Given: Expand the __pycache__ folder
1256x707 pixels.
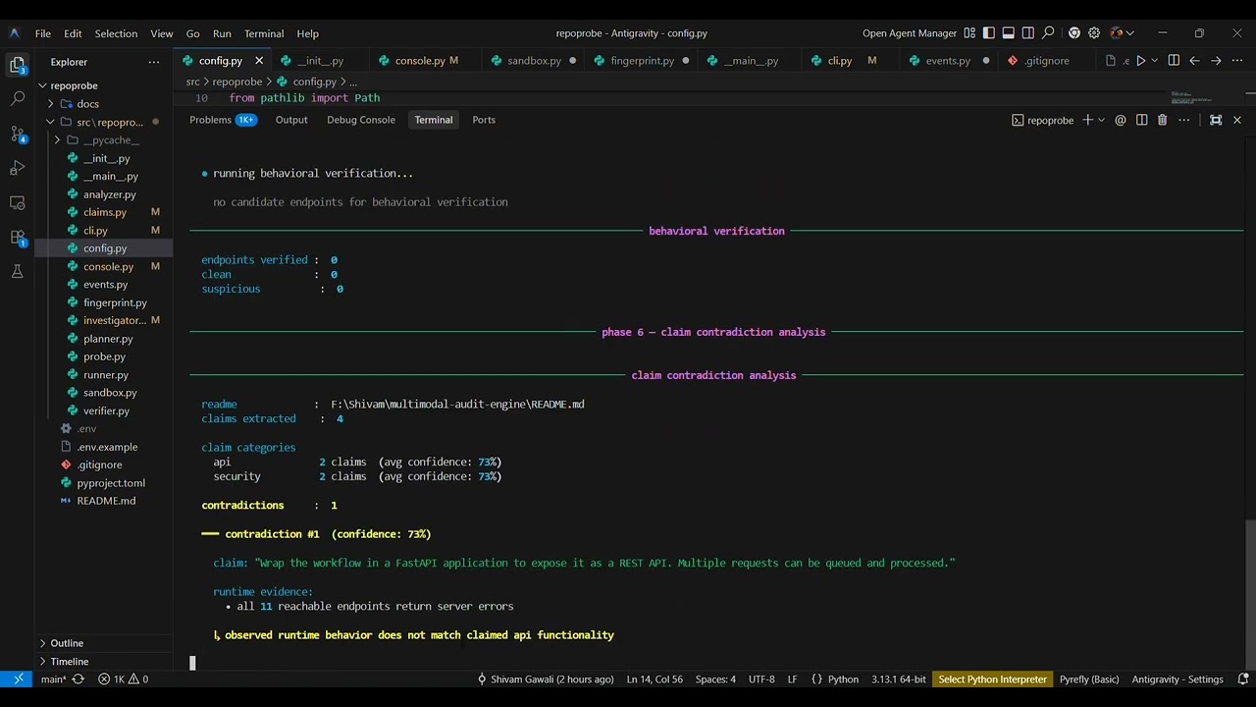Looking at the screenshot, I should (102, 140).
